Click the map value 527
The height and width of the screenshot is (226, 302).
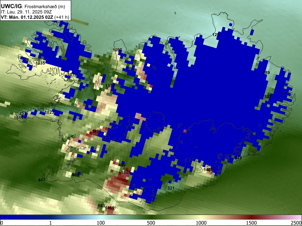[x=268, y=97]
